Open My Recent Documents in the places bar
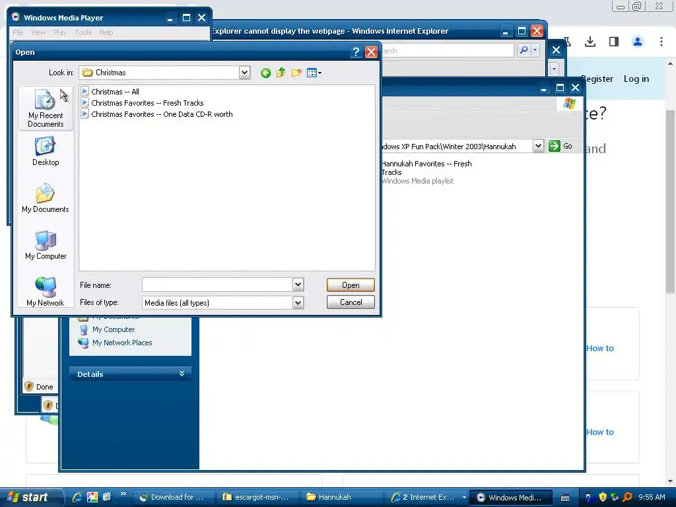 pos(46,109)
